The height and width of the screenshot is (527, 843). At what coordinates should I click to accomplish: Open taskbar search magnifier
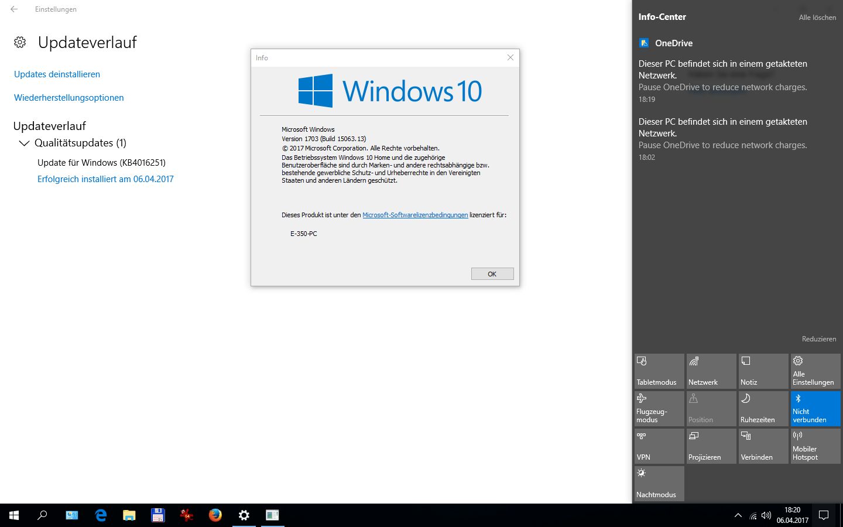coord(42,515)
